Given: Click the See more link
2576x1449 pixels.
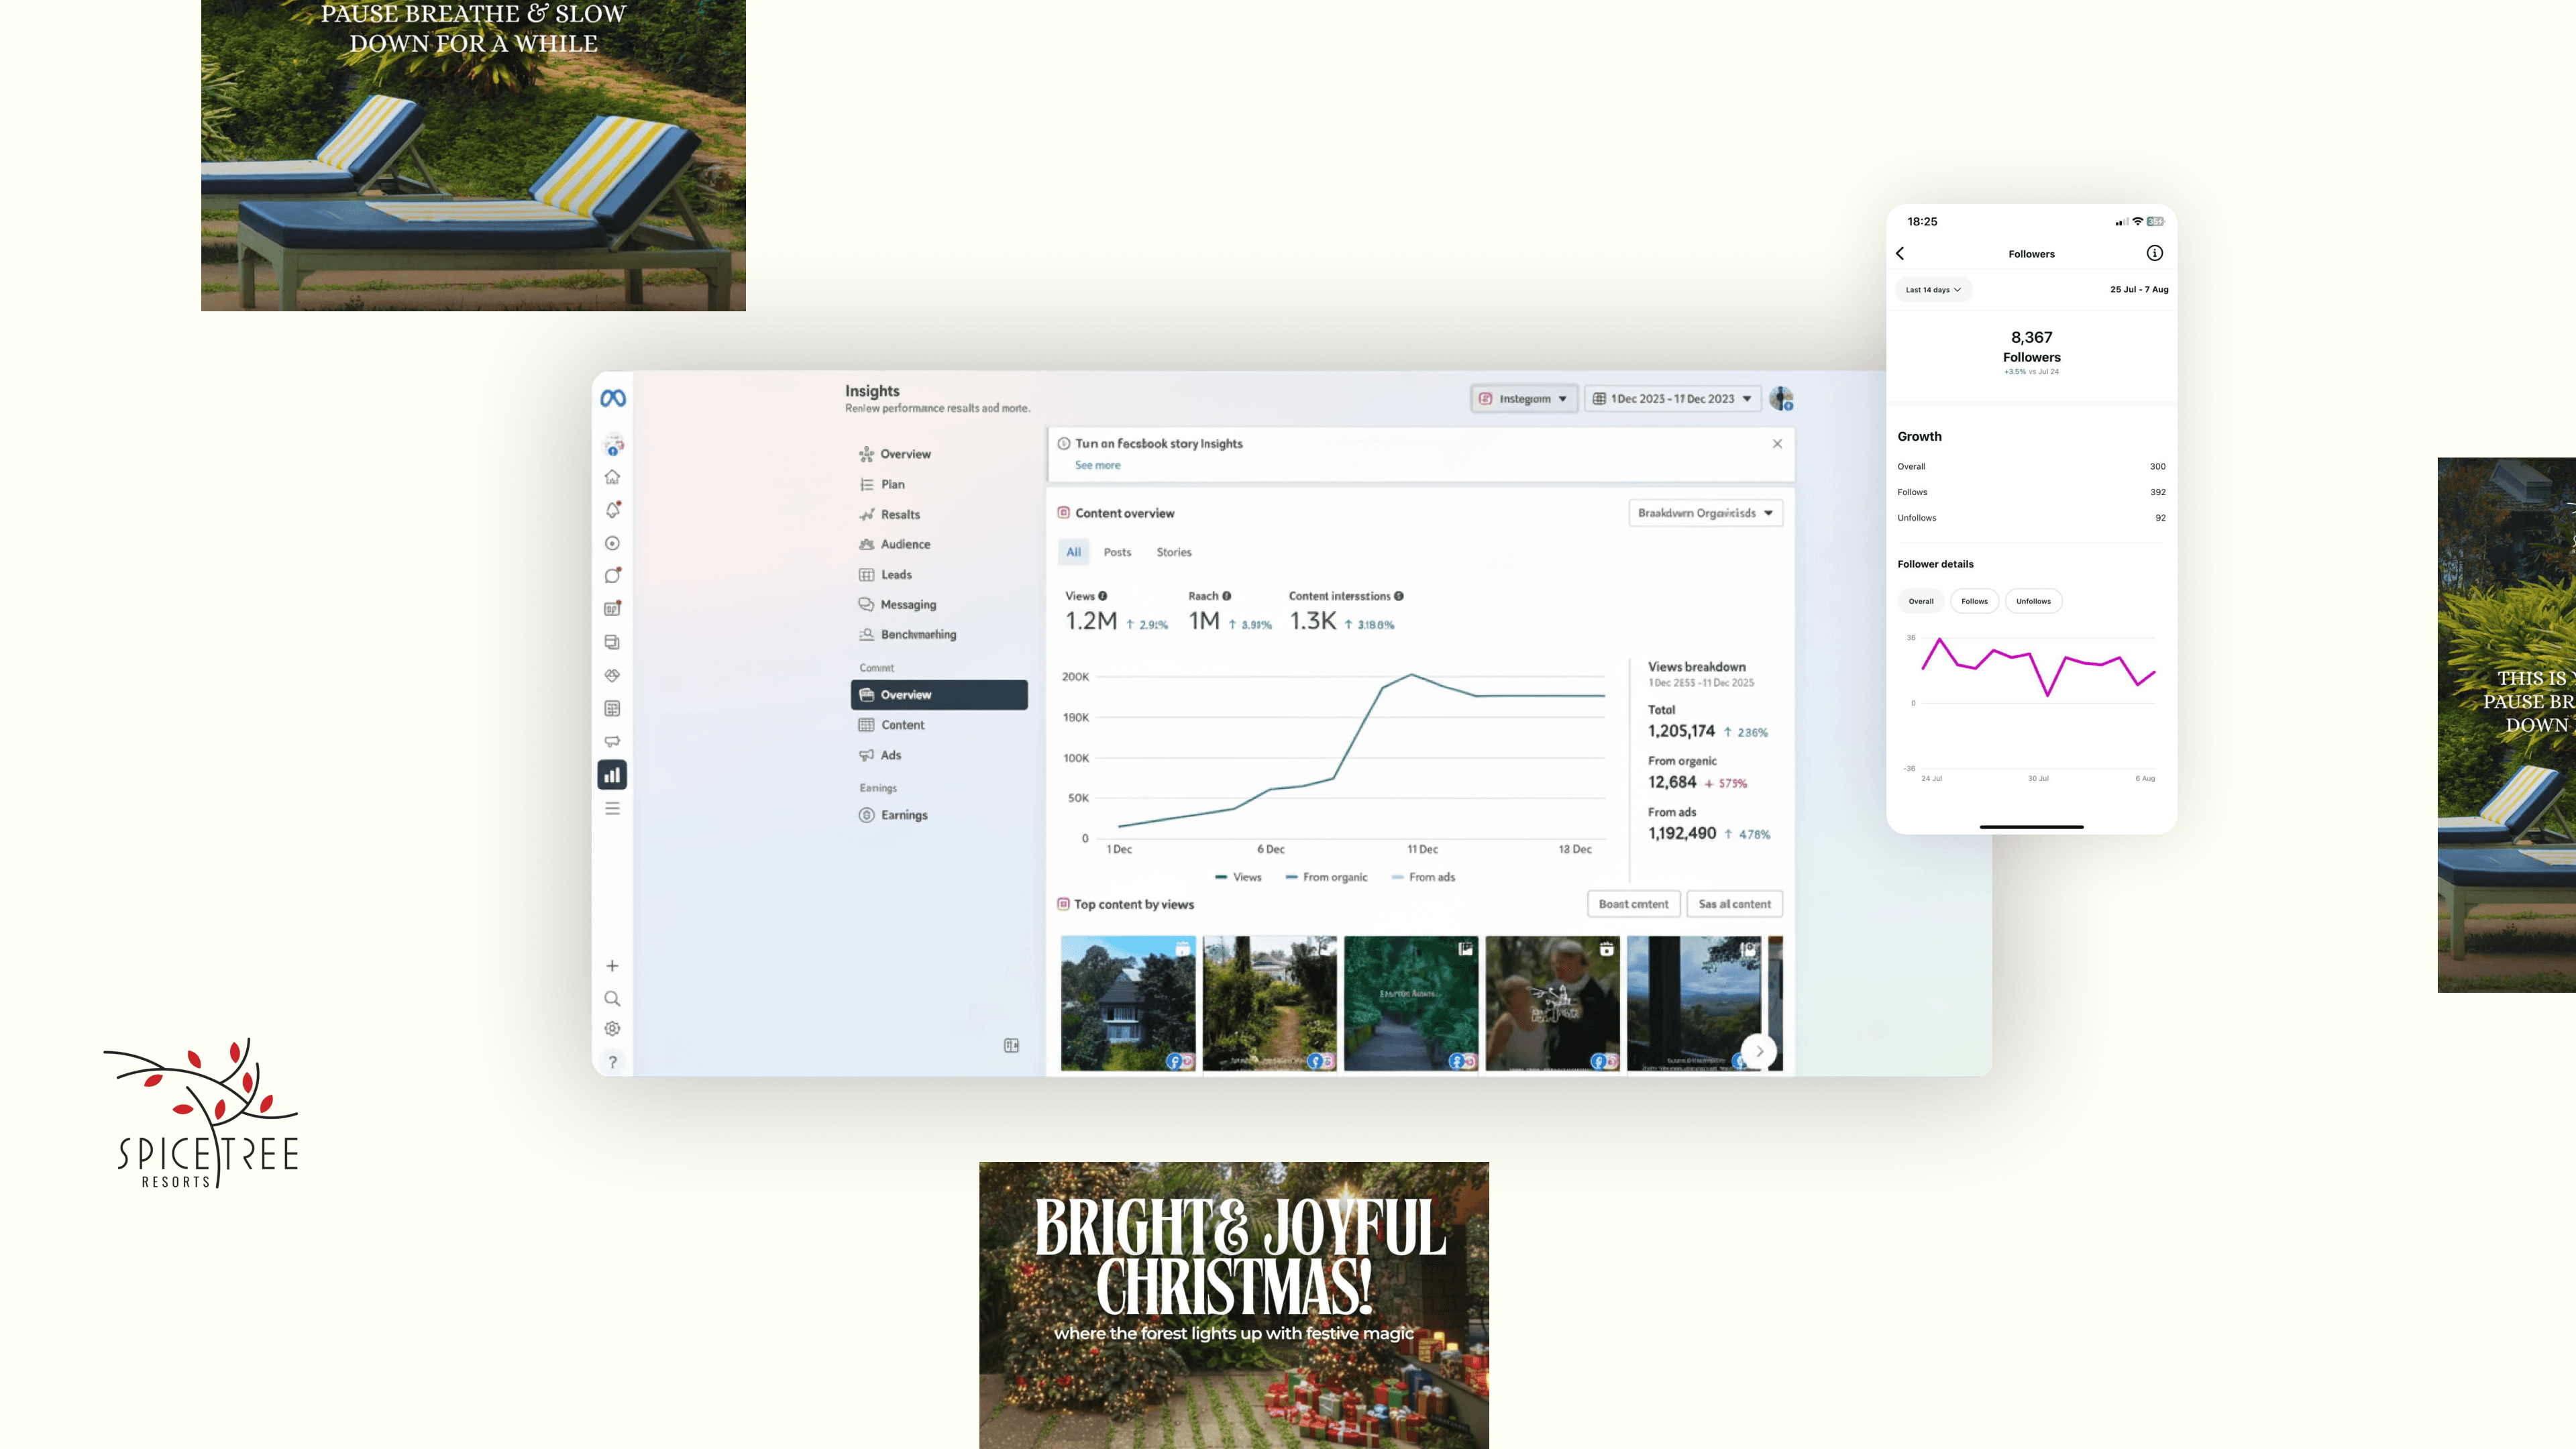Looking at the screenshot, I should pos(1097,465).
